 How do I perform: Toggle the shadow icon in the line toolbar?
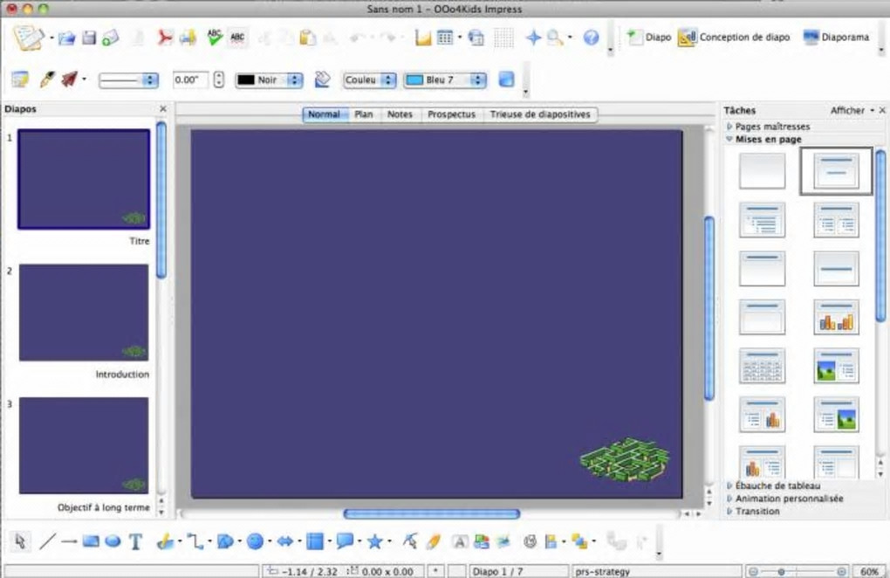(506, 79)
